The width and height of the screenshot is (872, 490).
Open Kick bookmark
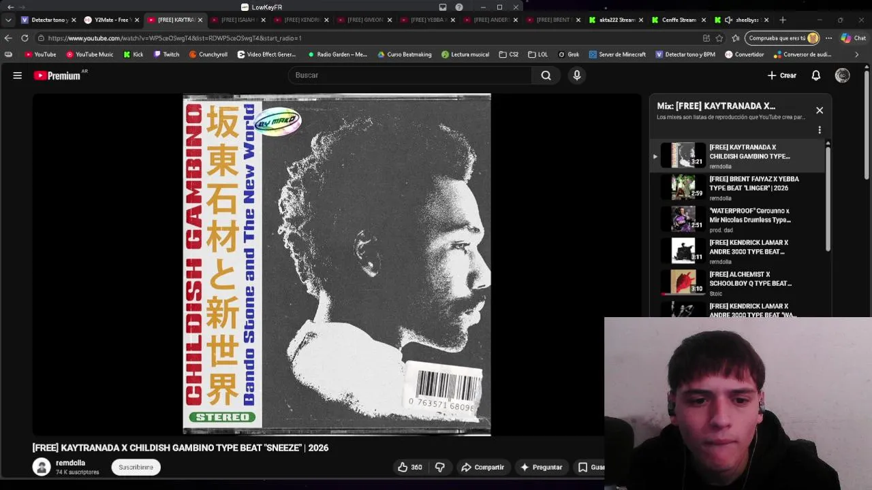[x=134, y=54]
